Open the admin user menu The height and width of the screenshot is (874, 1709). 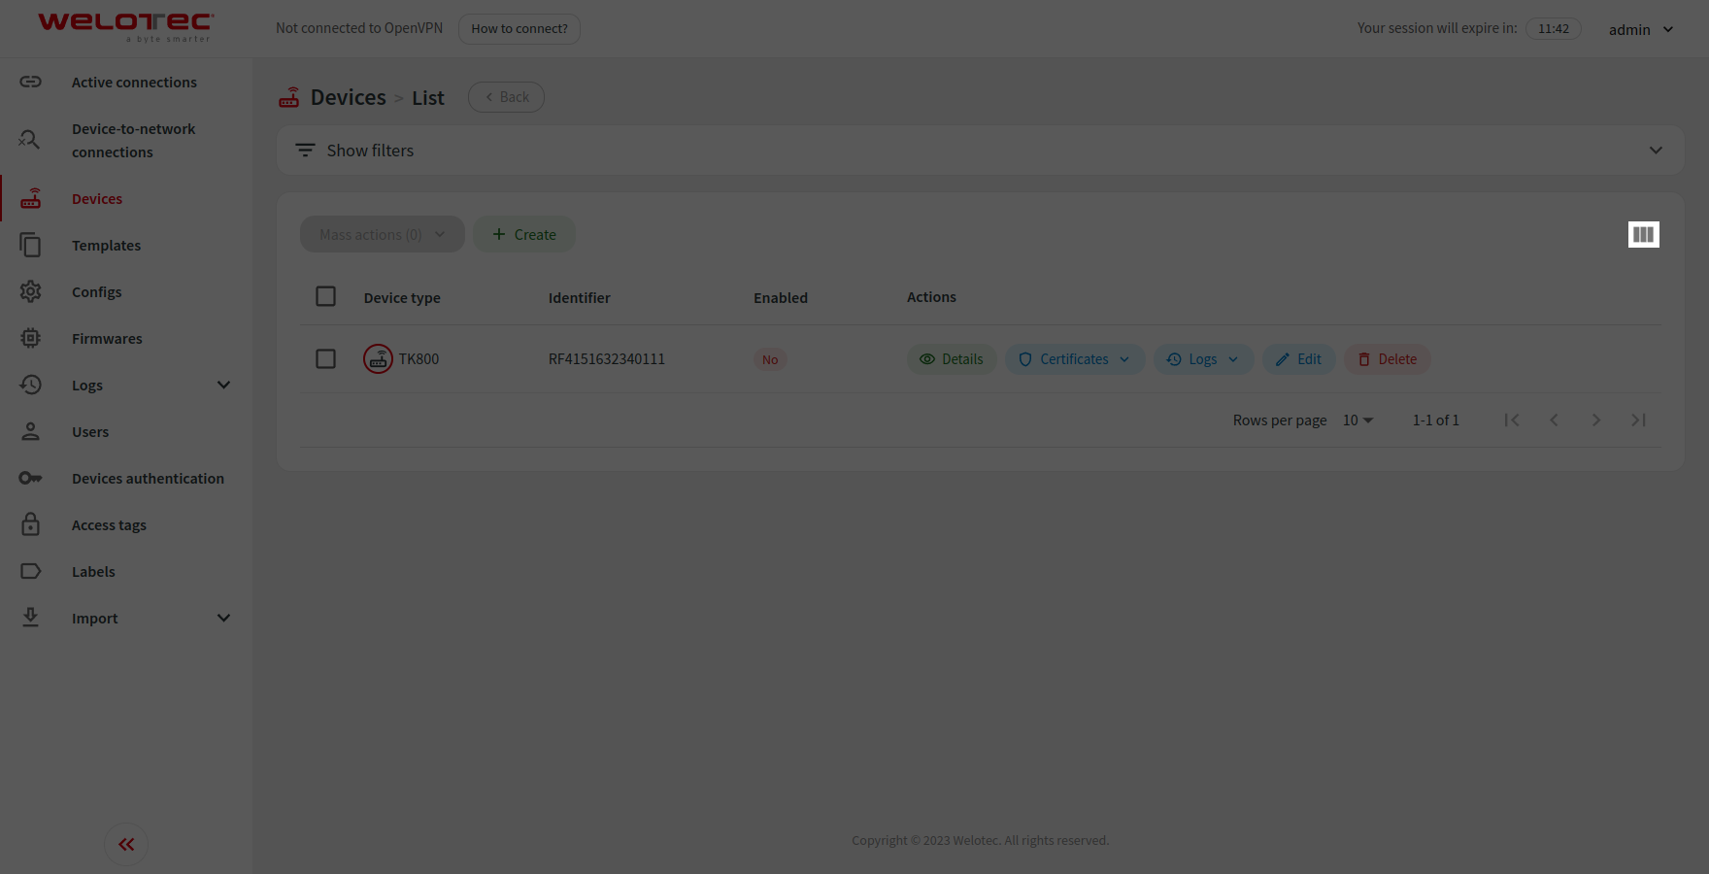point(1640,29)
